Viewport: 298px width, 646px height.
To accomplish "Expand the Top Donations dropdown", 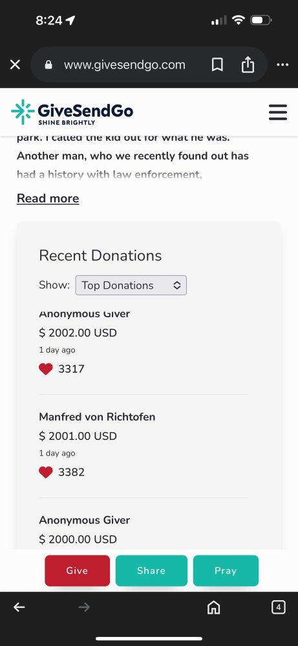I will click(x=131, y=285).
